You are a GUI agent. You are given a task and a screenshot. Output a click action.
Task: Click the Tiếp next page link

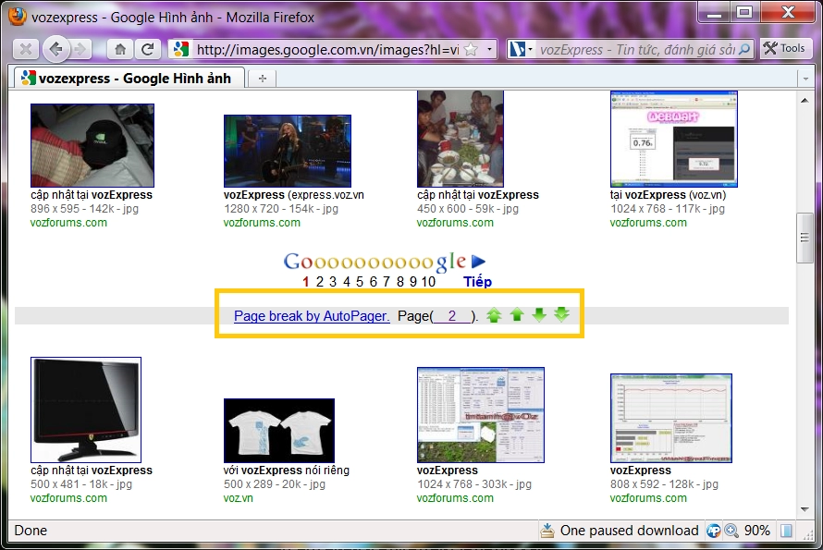click(x=478, y=282)
